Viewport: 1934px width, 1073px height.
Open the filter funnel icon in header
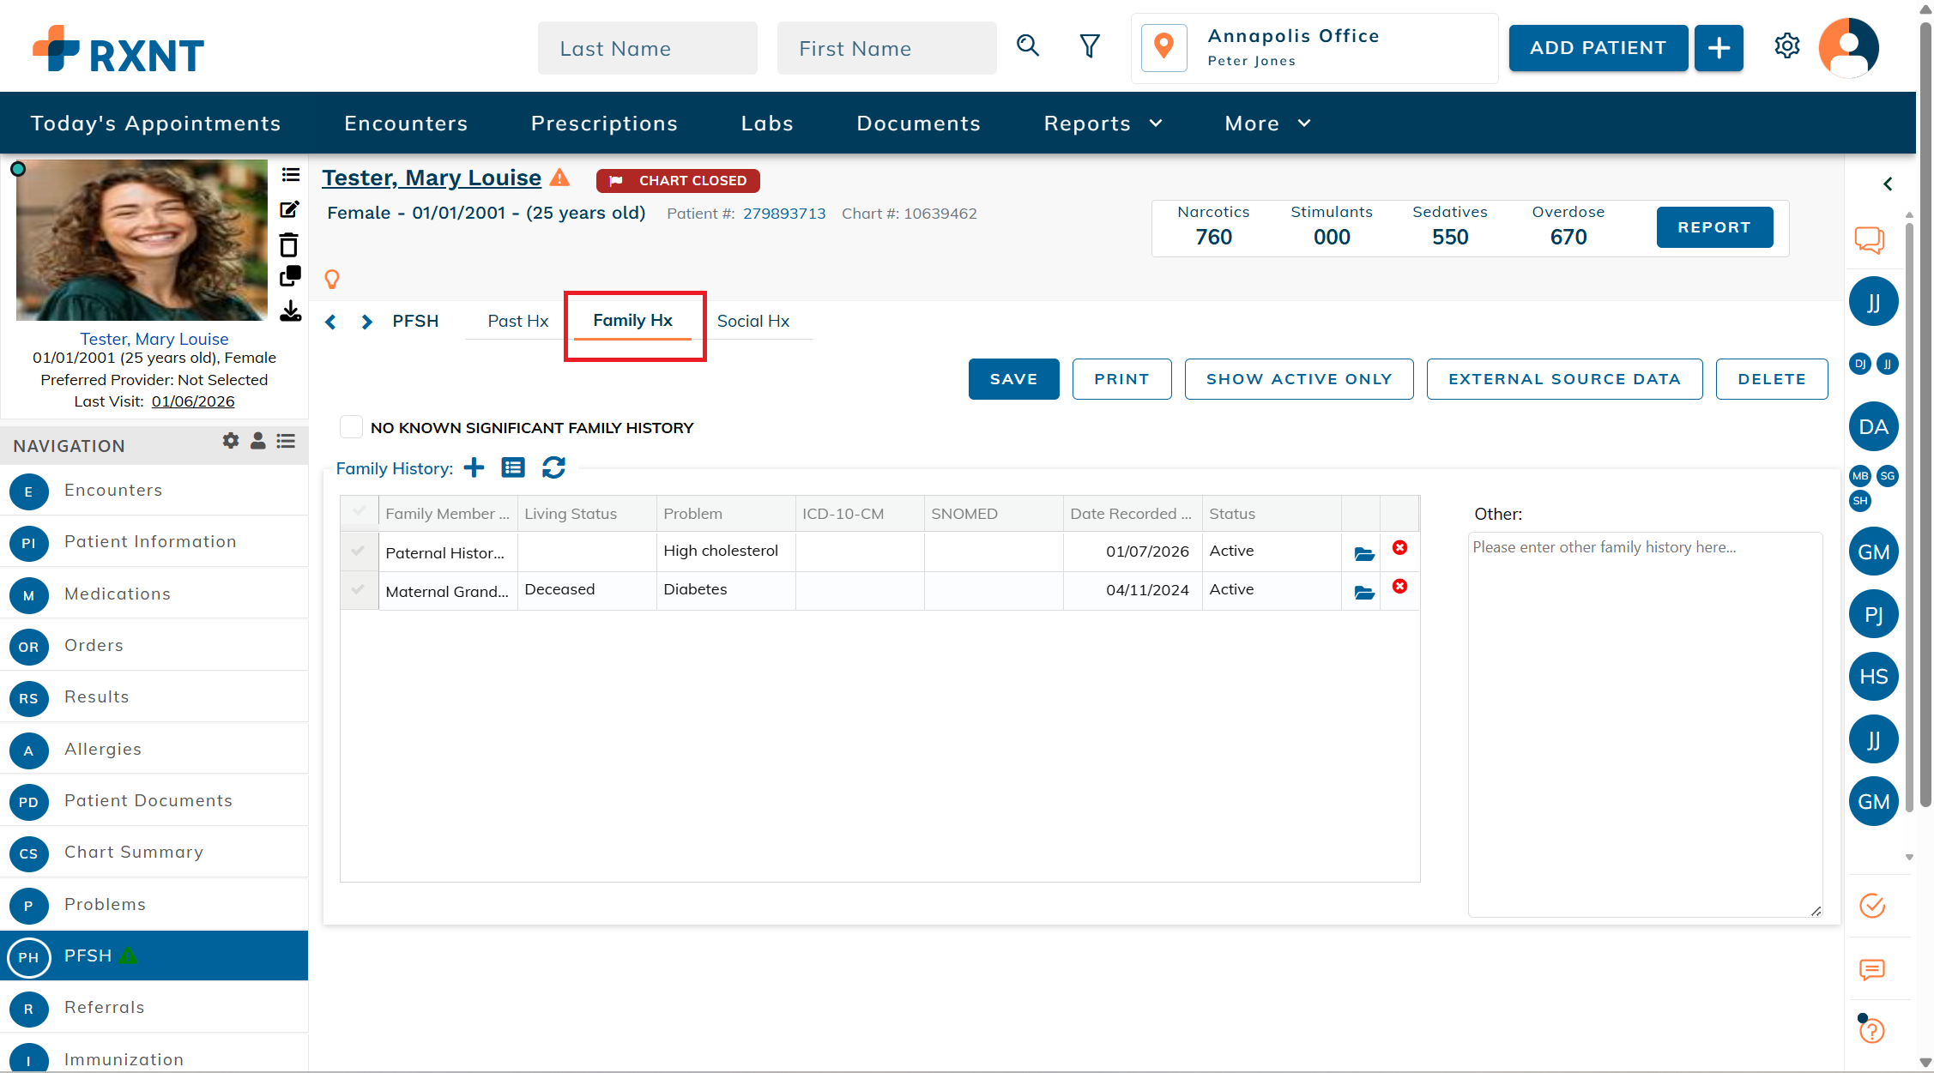(1089, 46)
